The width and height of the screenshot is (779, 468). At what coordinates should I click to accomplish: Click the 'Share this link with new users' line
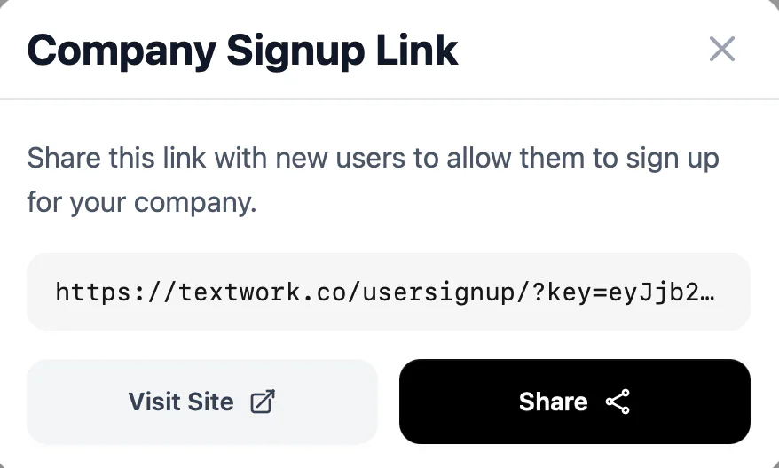click(373, 160)
